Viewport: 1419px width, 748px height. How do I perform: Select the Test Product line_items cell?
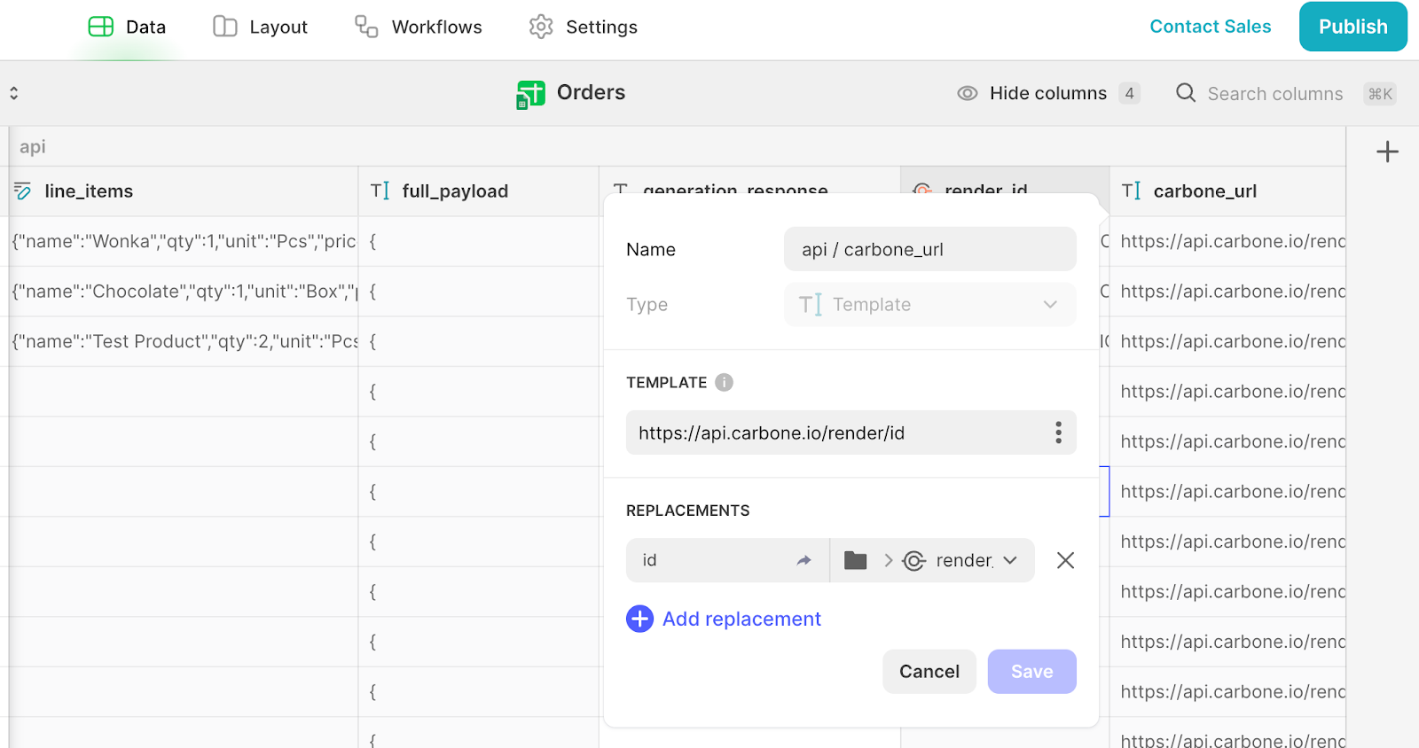coord(184,341)
